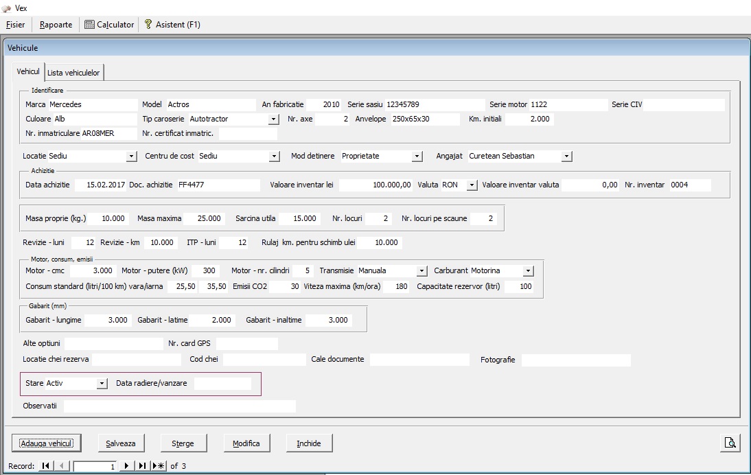The image size is (751, 475).
Task: Click the An fabricatie field
Action: coord(324,104)
